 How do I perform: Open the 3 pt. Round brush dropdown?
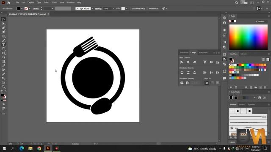click(92, 8)
